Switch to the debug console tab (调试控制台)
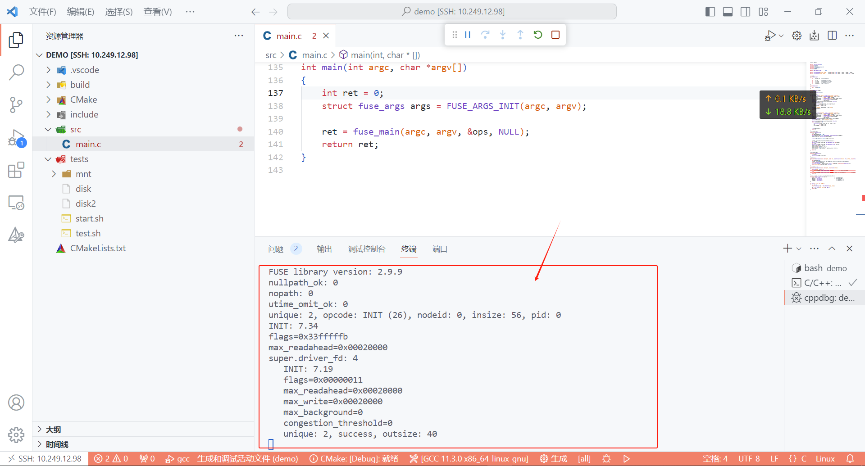 point(366,249)
